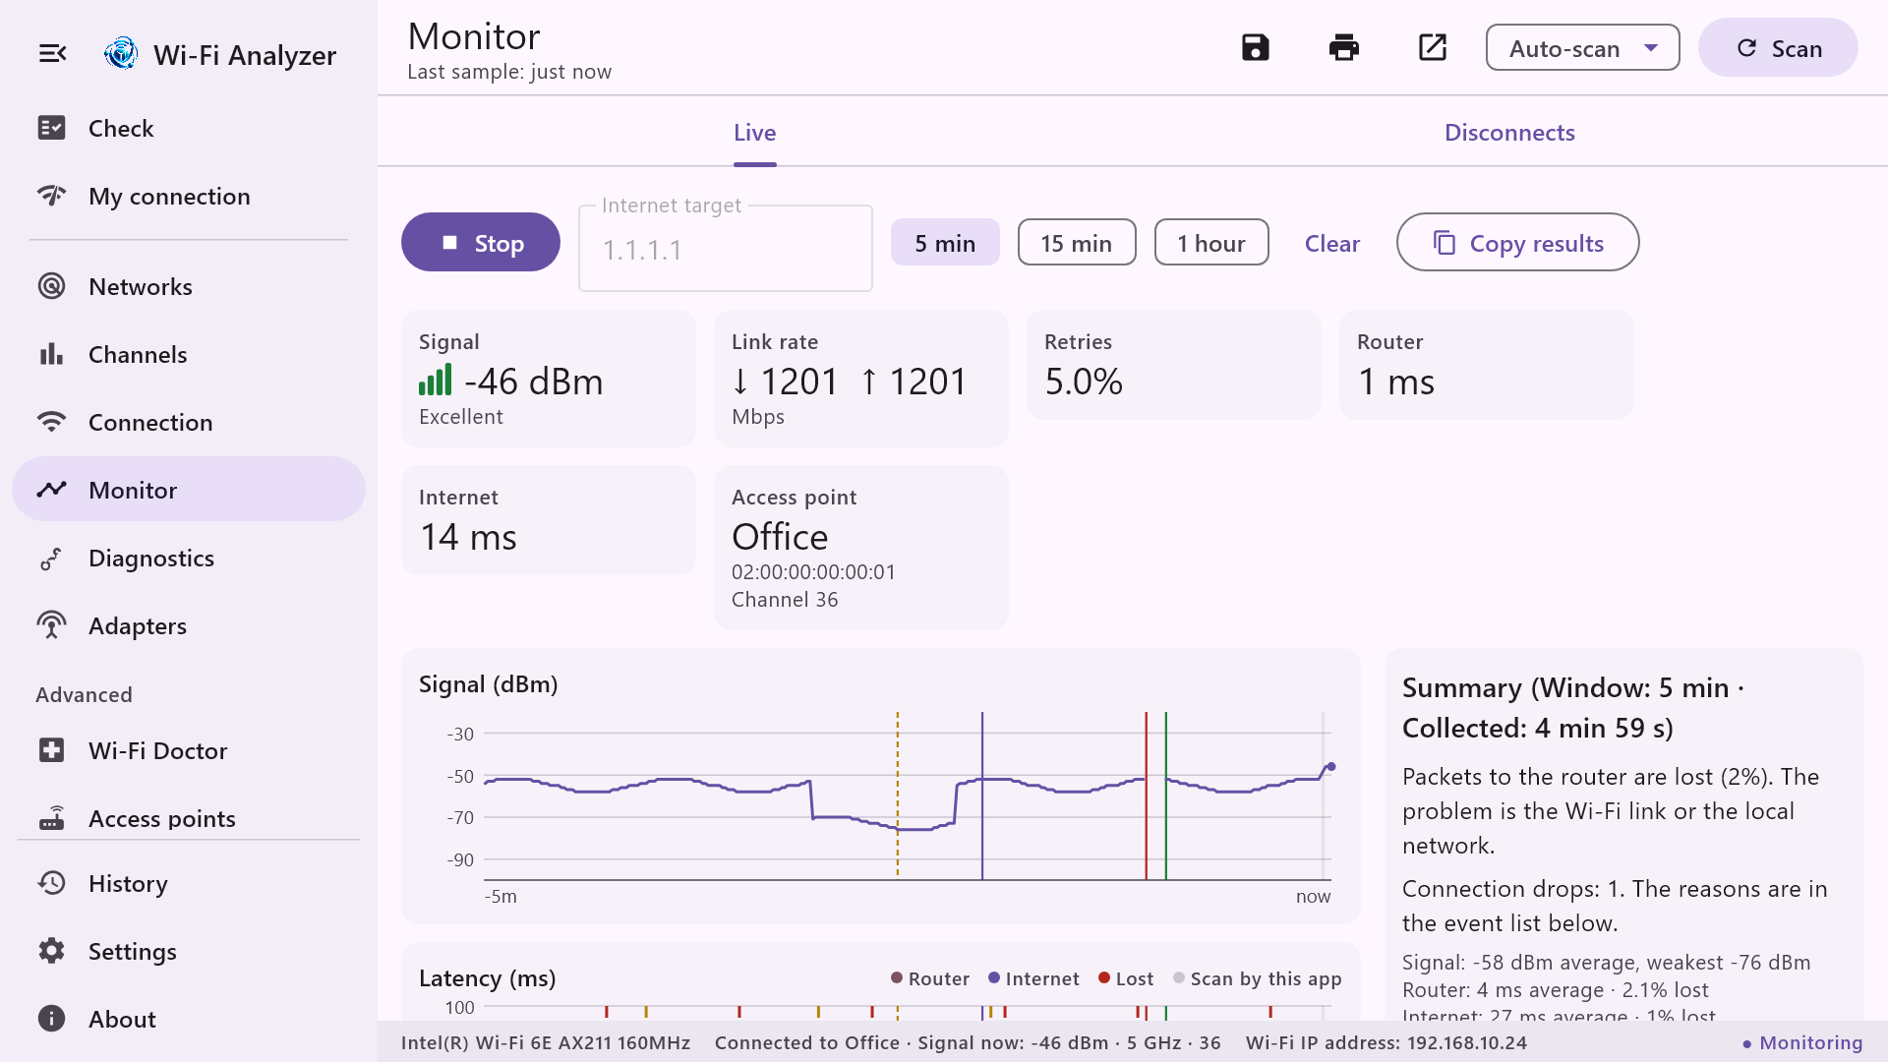Screen dimensions: 1888x1062
Task: Open My connection from sidebar
Action: (189, 196)
